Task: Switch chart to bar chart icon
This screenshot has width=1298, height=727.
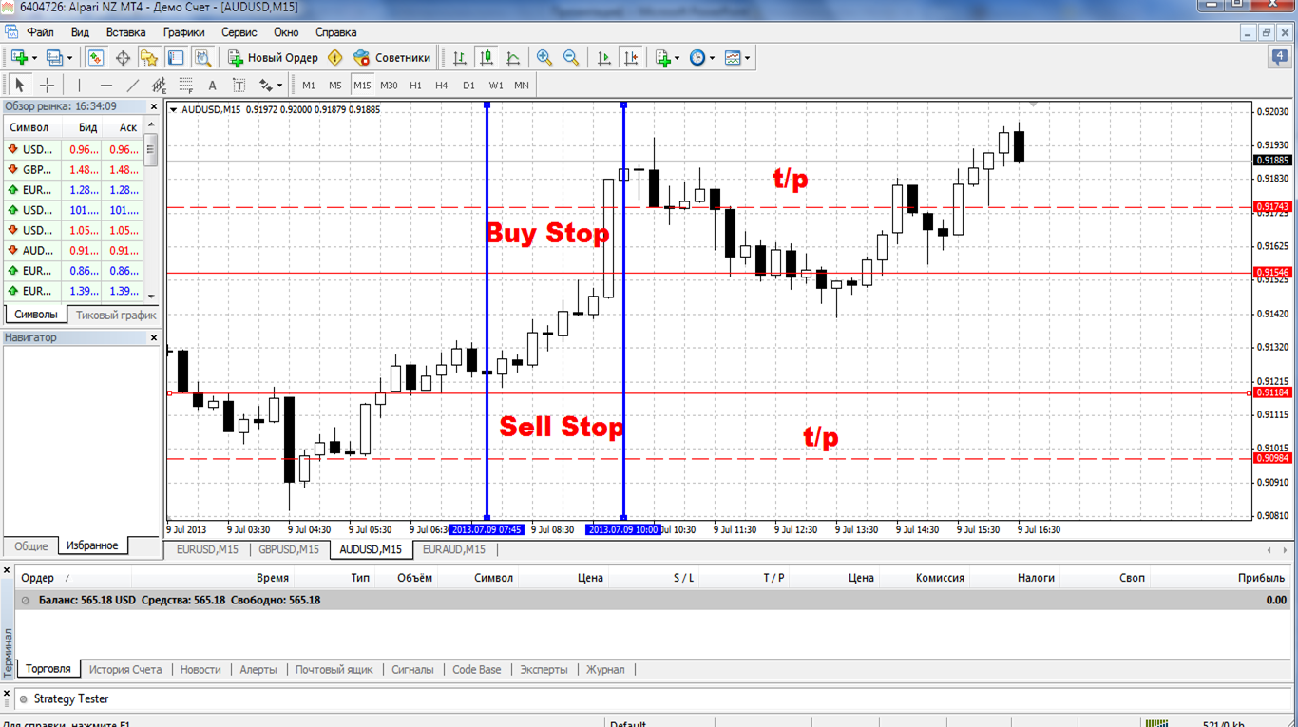Action: click(460, 58)
